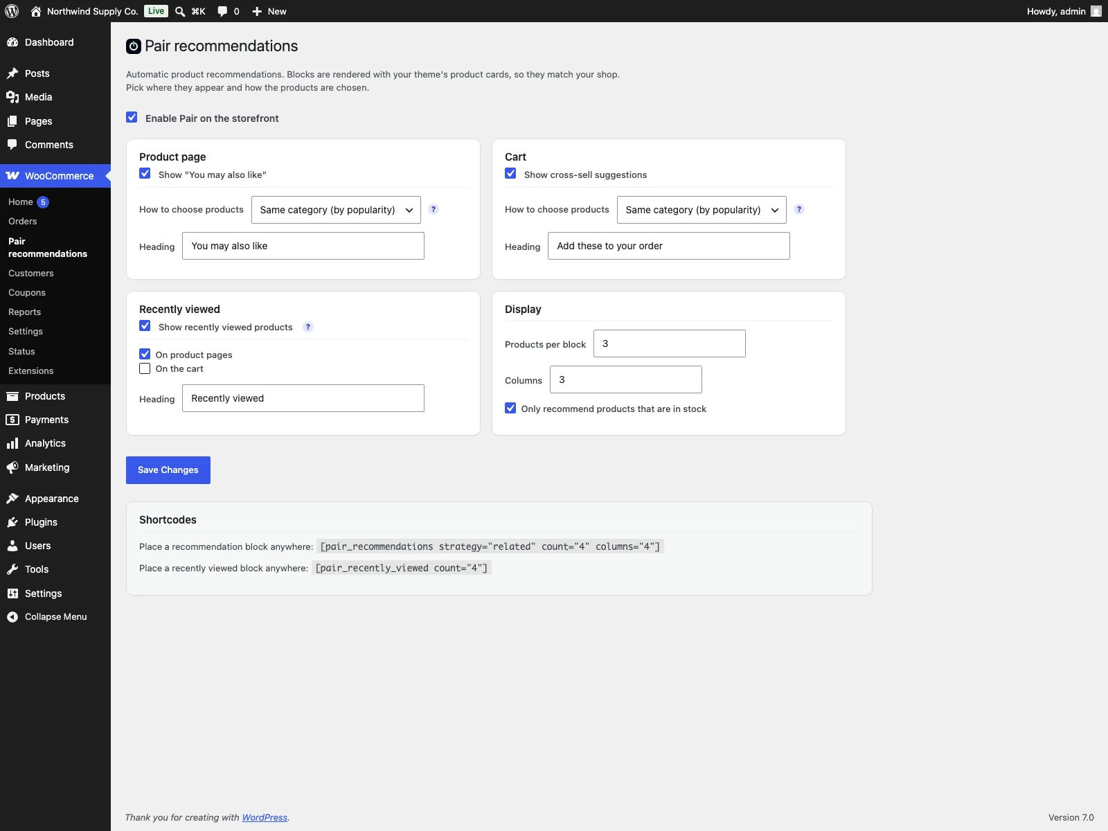Screen dimensions: 1108x831
Task: Open WooCommerce Settings submenu item
Action: [x=26, y=332]
